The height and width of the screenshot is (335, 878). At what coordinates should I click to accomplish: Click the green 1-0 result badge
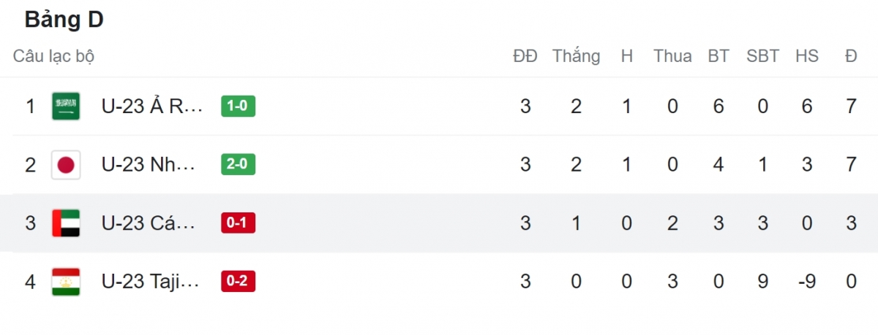[239, 107]
